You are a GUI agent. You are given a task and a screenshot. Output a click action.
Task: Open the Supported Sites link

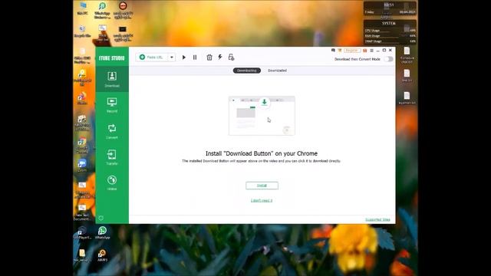[x=377, y=220]
